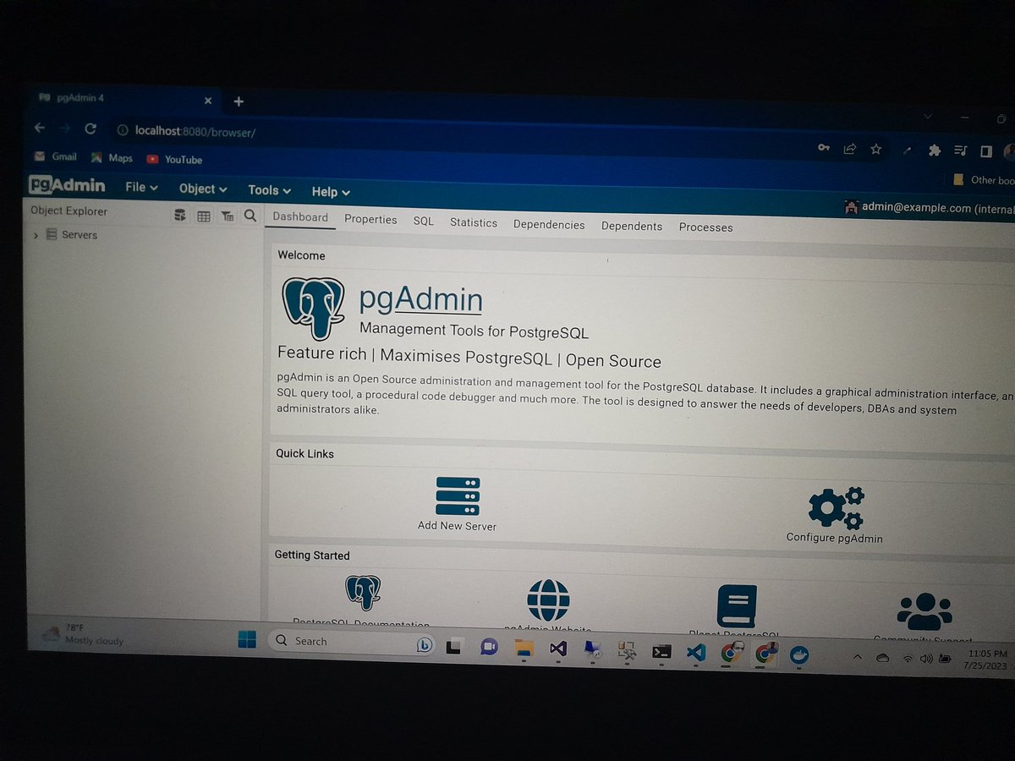Screen dimensions: 1015x761
Task: Switch to the SQL tab
Action: pos(424,222)
